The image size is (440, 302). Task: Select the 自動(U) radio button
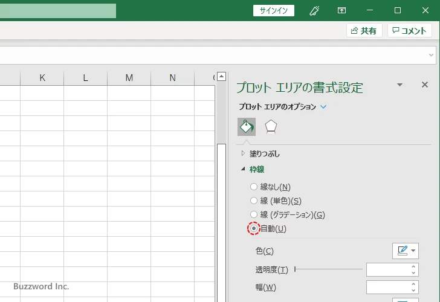pyautogui.click(x=254, y=228)
